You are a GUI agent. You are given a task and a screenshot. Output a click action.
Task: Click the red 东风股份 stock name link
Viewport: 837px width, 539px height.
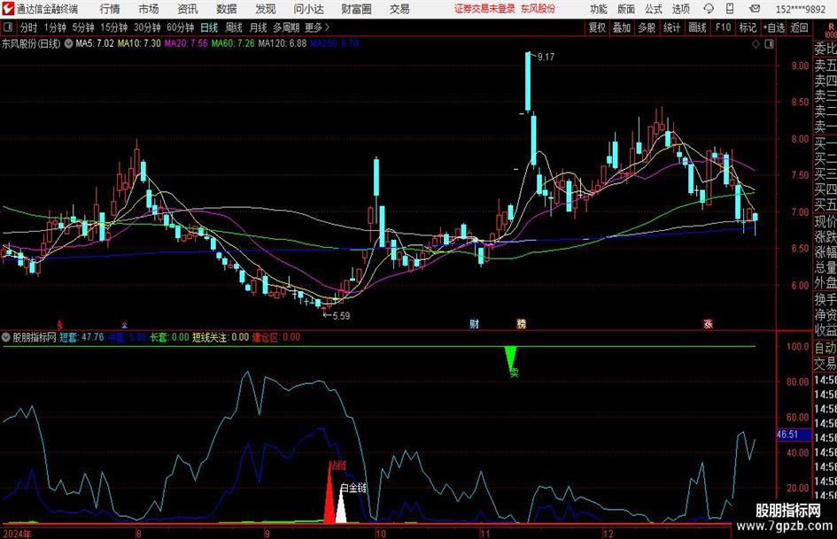click(539, 9)
